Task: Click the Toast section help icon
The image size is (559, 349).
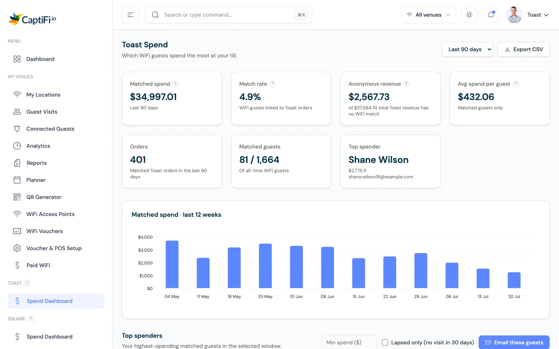Action: click(x=27, y=283)
